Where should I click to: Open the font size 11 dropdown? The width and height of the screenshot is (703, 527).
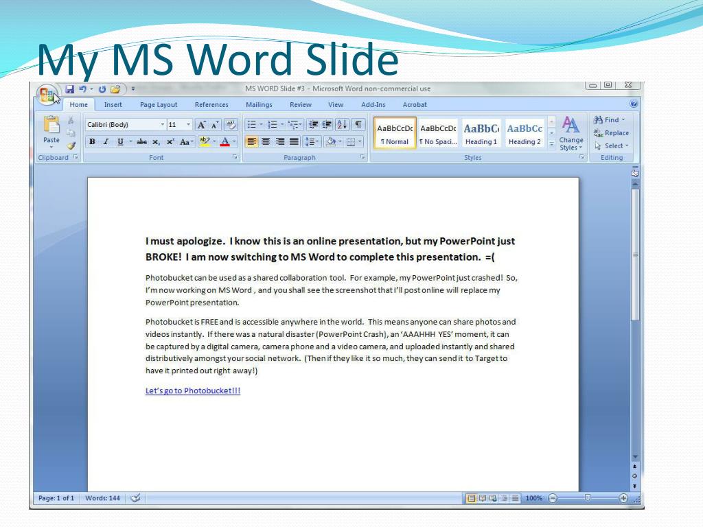188,125
